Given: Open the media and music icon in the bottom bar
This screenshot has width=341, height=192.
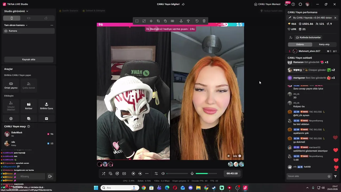Looking at the screenshot, I should (111, 174).
